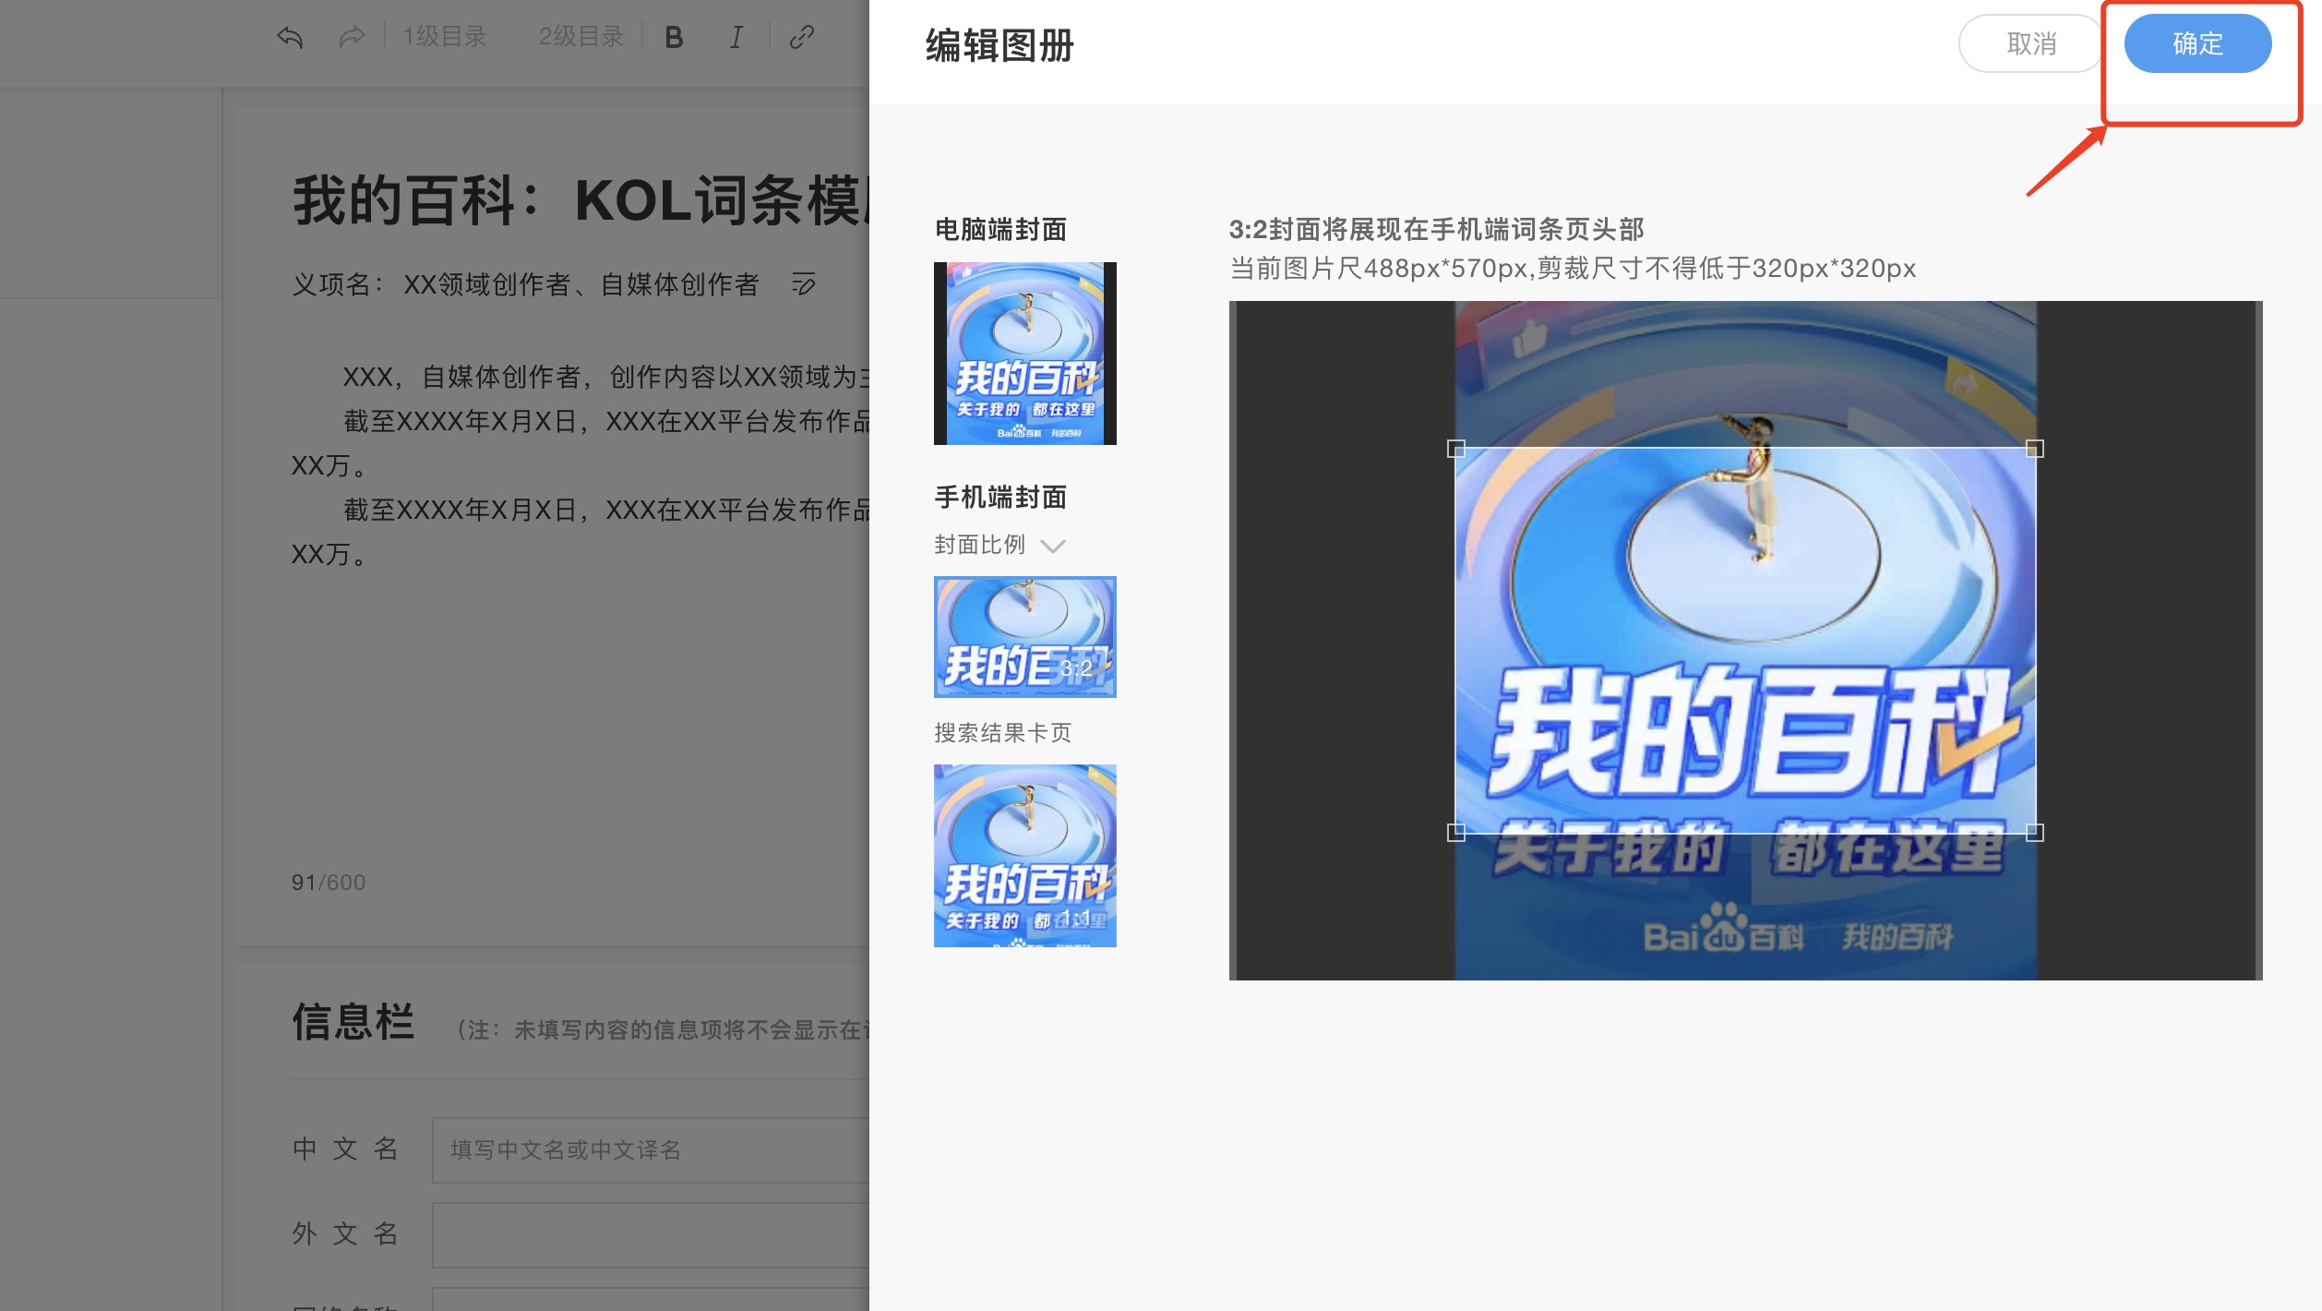Image resolution: width=2322 pixels, height=1311 pixels.
Task: Grab the top-left crop handle
Action: point(1456,449)
